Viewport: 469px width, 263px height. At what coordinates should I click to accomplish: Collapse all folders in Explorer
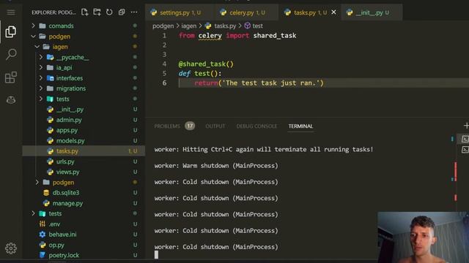122,12
